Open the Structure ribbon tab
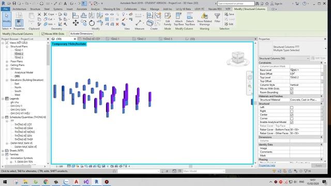Screen dimensions: 331x186 pyautogui.click(x=35, y=9)
